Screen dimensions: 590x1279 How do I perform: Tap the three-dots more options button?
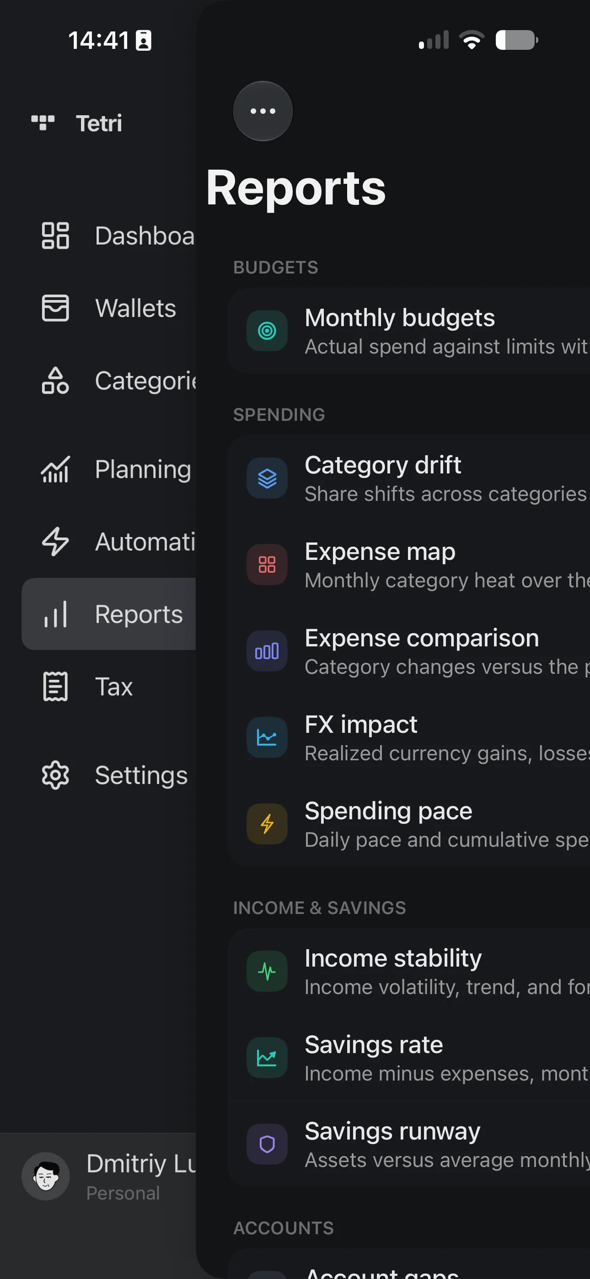[262, 111]
